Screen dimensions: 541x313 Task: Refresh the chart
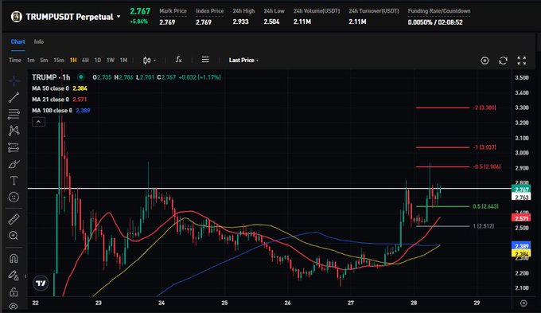(x=503, y=61)
